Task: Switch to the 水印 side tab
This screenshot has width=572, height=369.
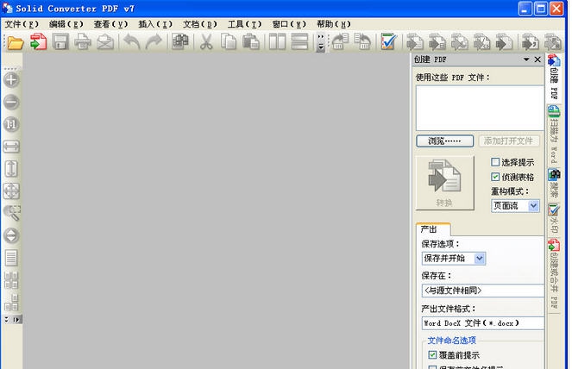Action: pos(554,217)
